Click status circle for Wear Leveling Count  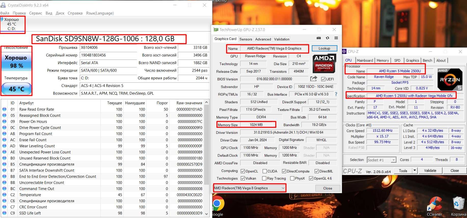tap(4, 146)
